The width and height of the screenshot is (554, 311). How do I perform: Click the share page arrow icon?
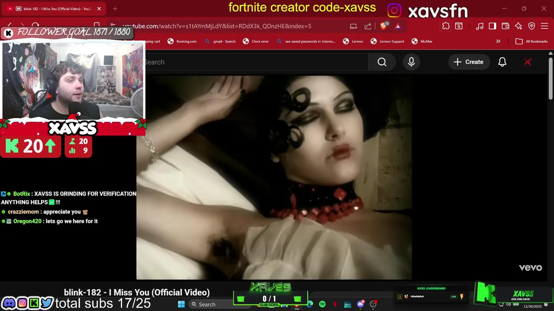pyautogui.click(x=368, y=26)
